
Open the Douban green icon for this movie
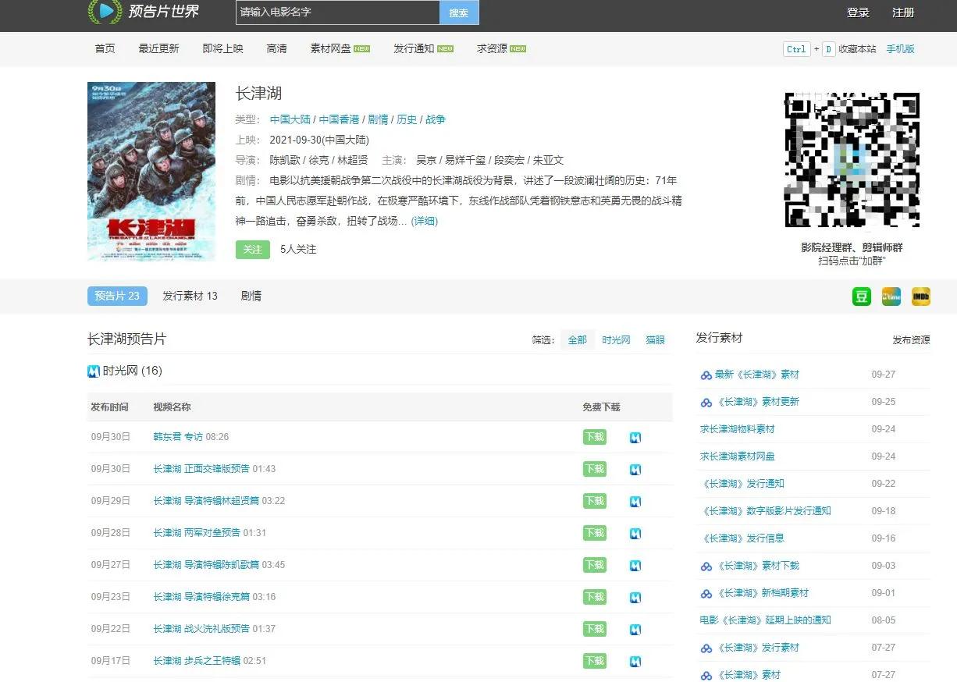[x=861, y=297]
